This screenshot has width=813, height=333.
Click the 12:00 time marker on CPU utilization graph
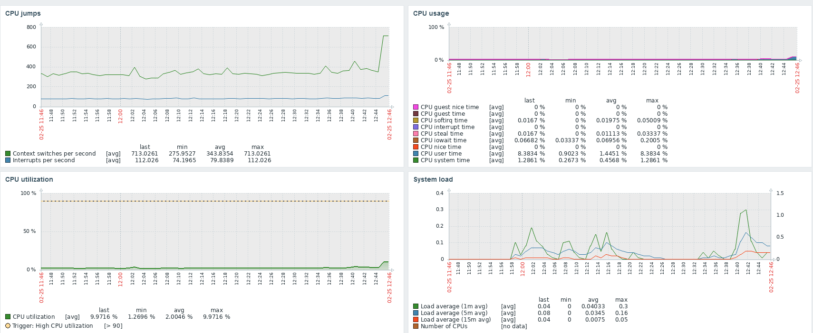click(x=121, y=279)
